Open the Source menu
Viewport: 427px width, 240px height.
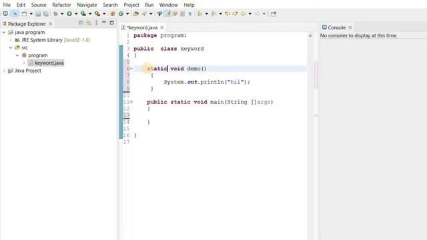coord(39,5)
